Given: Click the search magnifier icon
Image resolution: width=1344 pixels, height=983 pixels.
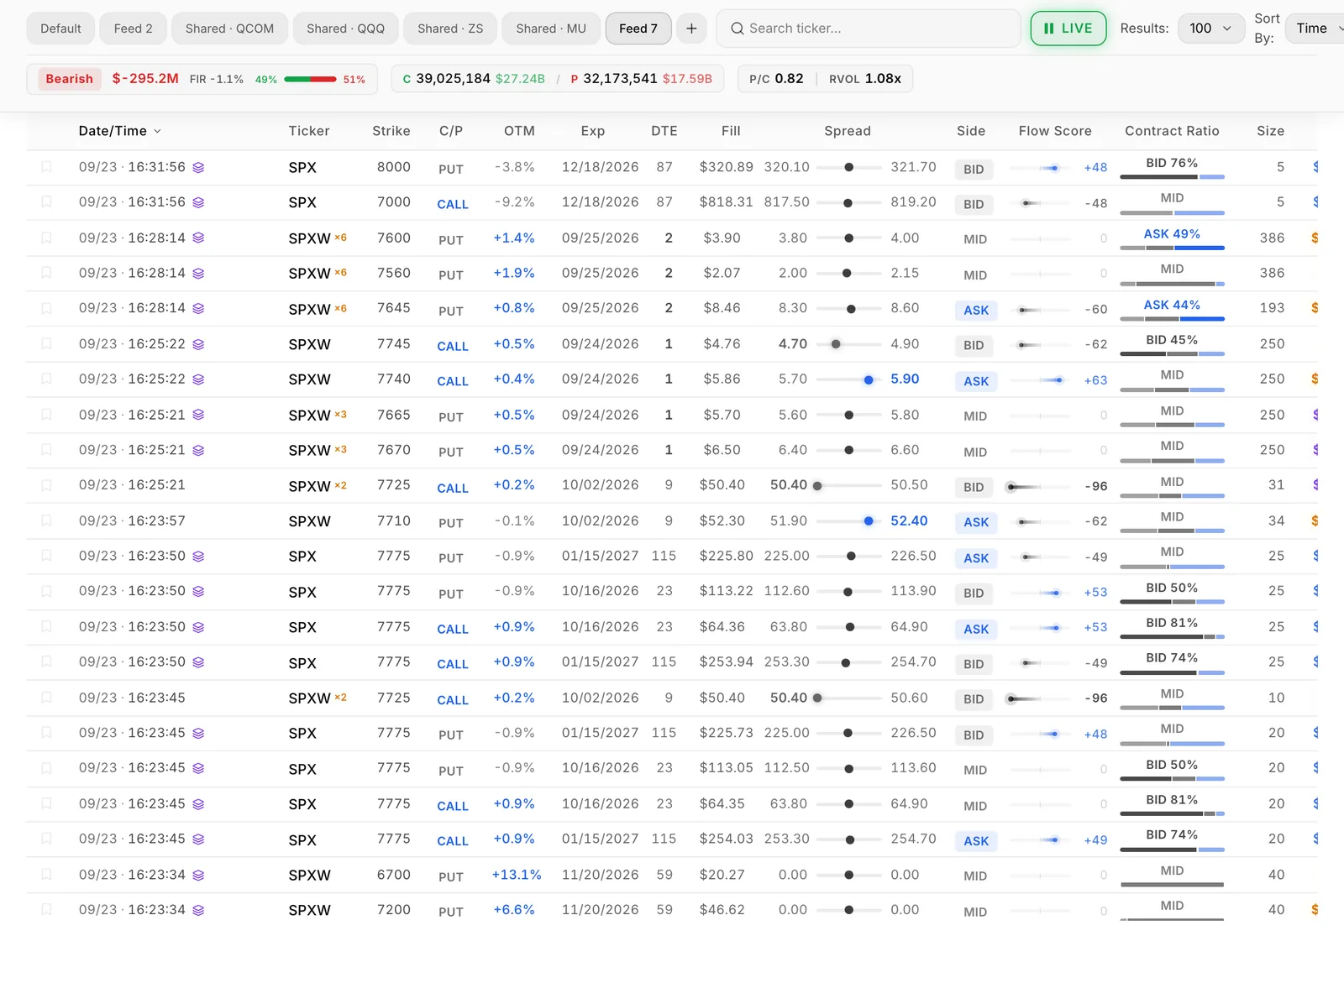Looking at the screenshot, I should pyautogui.click(x=737, y=29).
